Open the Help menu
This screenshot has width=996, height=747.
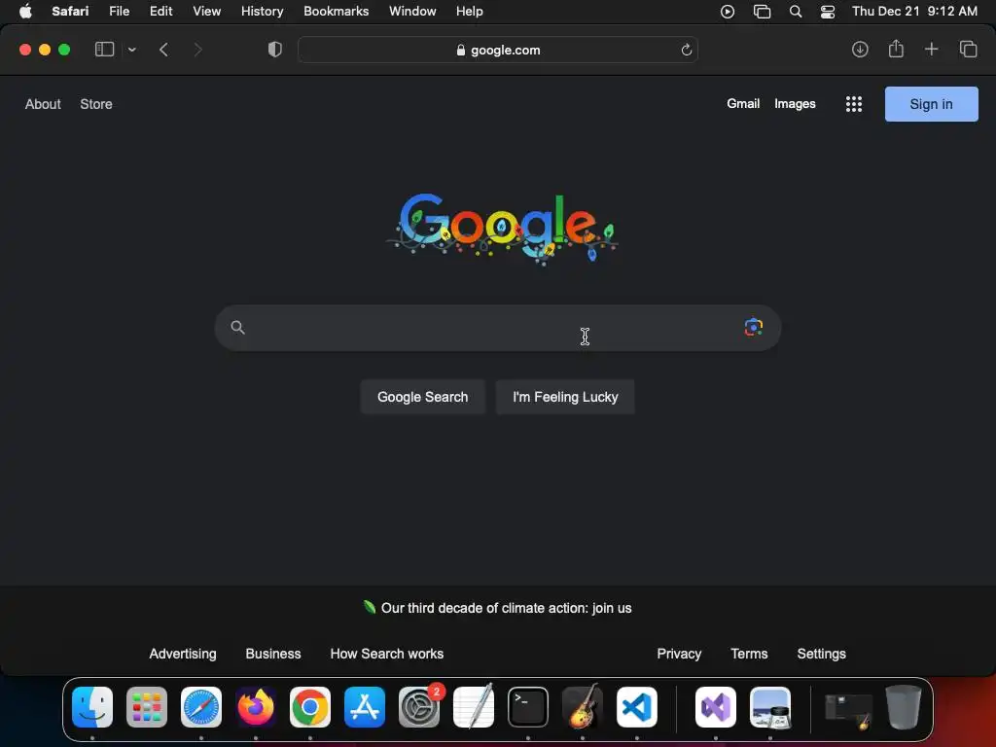(470, 12)
